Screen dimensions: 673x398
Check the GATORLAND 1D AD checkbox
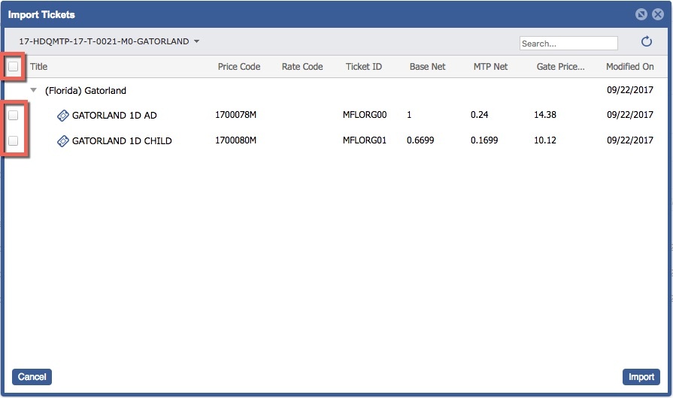tap(14, 116)
